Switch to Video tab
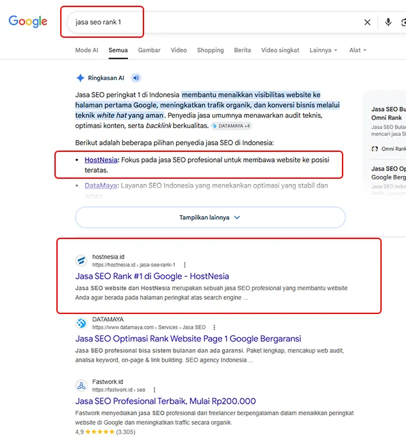Image resolution: width=406 pixels, height=446 pixels. pos(179,50)
